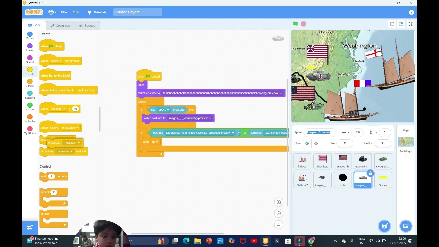Screen dimensions: 439x247
Task: Open the Choose a Sprite button
Action: pyautogui.click(x=384, y=226)
